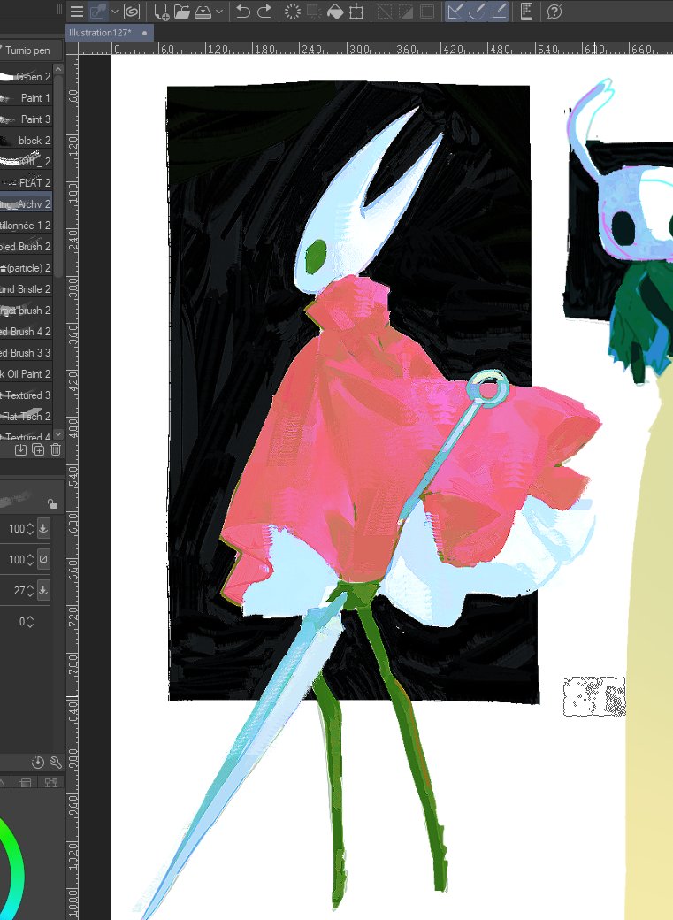Image resolution: width=673 pixels, height=920 pixels.
Task: Toggle the snap to grid button
Action: click(x=499, y=11)
